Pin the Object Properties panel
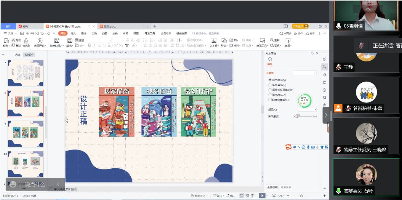The width and height of the screenshot is (402, 200). click(x=312, y=53)
